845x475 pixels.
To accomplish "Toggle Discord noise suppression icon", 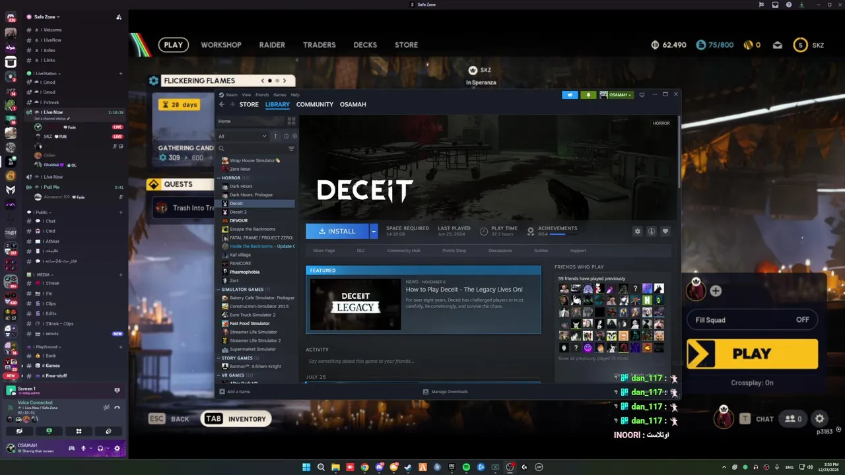I will click(x=106, y=407).
